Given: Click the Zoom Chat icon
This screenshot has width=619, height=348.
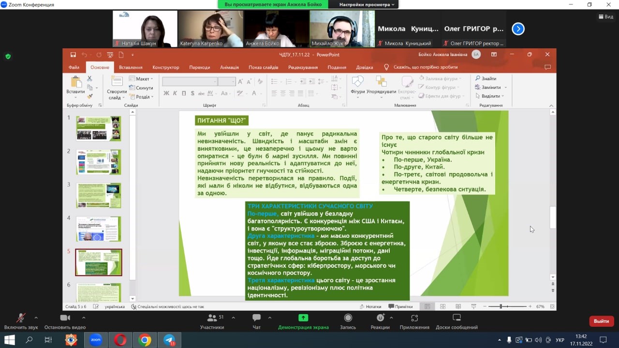Looking at the screenshot, I should coord(256,318).
